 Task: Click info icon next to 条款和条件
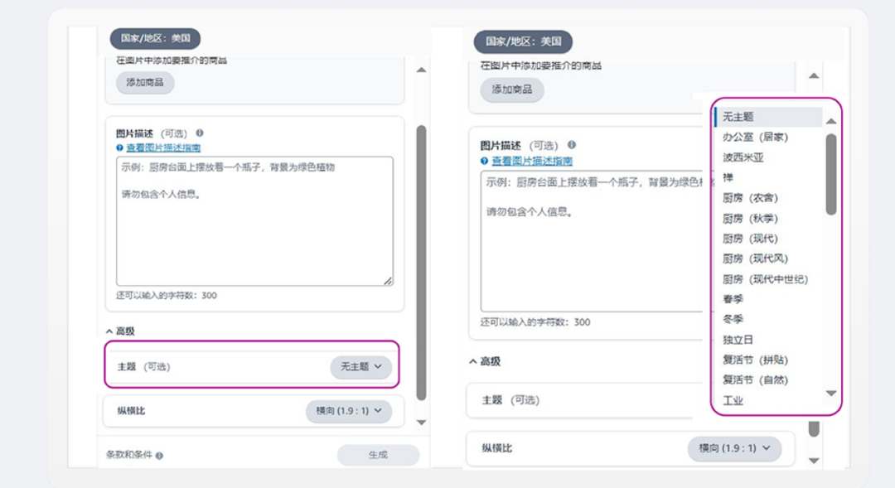click(159, 456)
